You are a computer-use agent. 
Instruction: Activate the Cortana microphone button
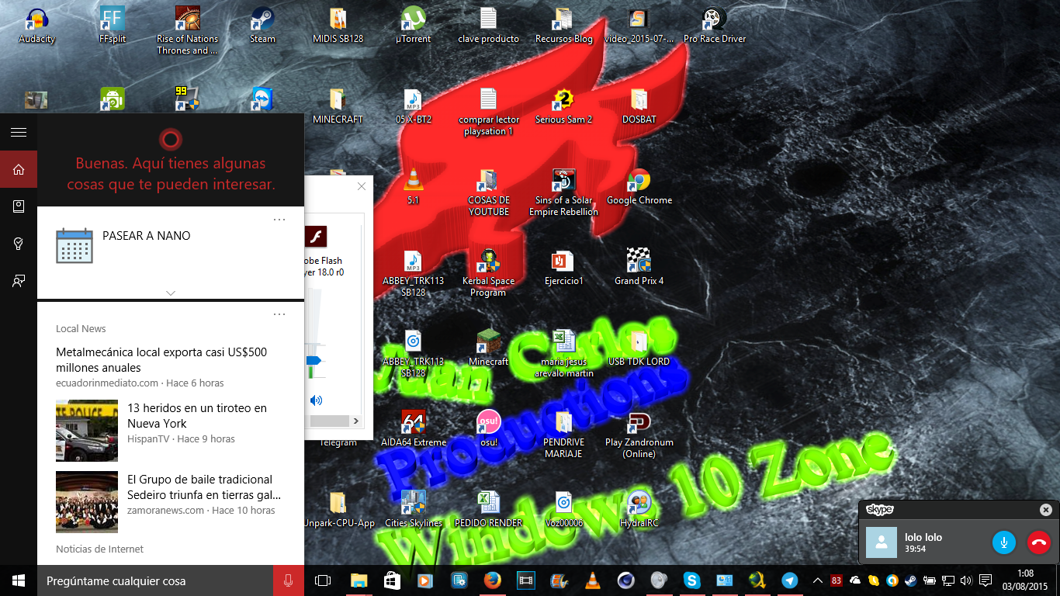click(x=289, y=580)
